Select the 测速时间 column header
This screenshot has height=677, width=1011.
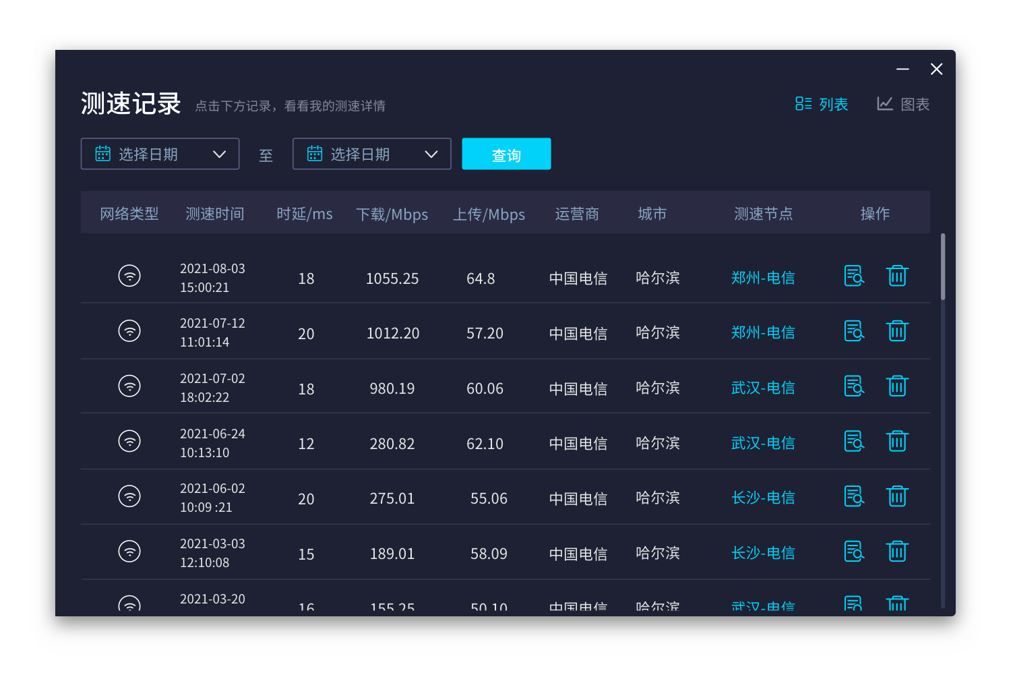214,214
